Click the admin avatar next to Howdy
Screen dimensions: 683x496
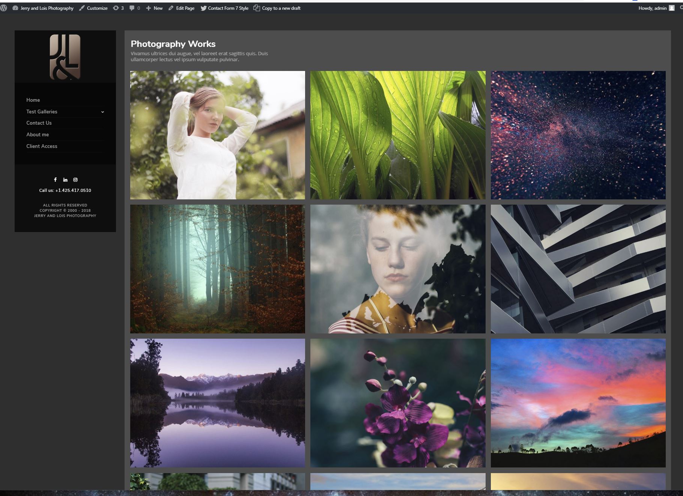(671, 8)
